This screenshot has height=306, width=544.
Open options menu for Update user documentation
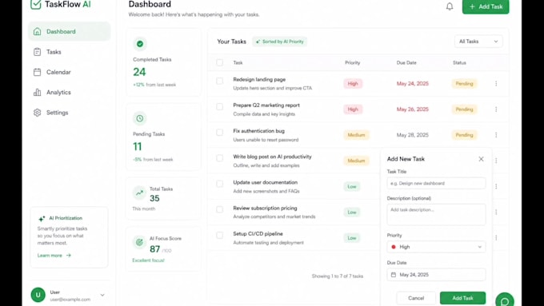coord(496,186)
